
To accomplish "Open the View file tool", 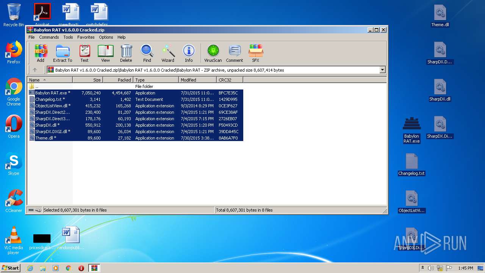I will (105, 53).
